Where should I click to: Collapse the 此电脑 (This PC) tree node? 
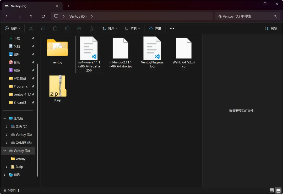click(x=5, y=118)
